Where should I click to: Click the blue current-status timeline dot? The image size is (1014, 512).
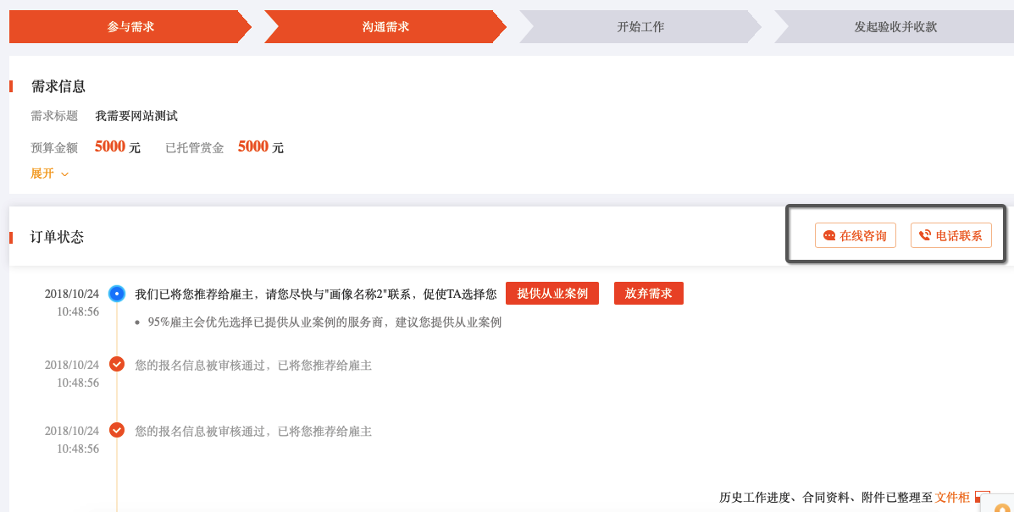pos(117,294)
